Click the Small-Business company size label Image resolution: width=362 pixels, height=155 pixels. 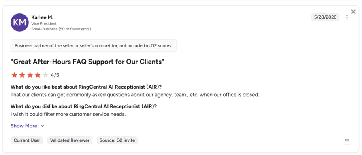(x=61, y=29)
